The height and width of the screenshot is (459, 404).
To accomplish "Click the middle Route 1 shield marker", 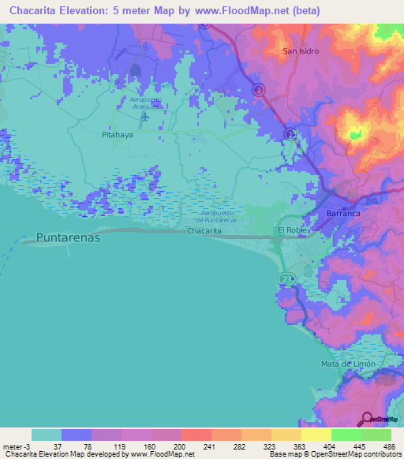I will click(x=259, y=90).
